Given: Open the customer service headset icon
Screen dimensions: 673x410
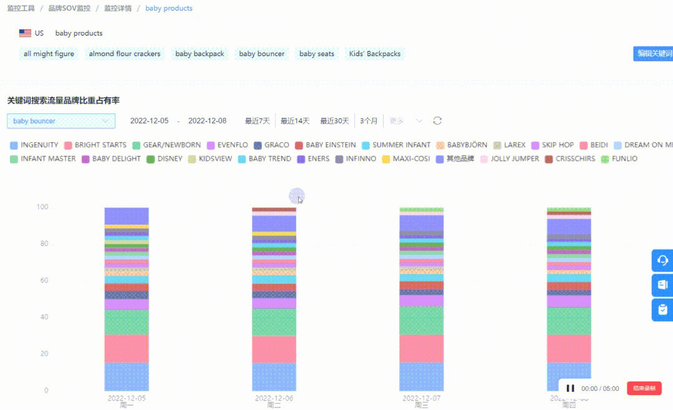Looking at the screenshot, I should 662,260.
